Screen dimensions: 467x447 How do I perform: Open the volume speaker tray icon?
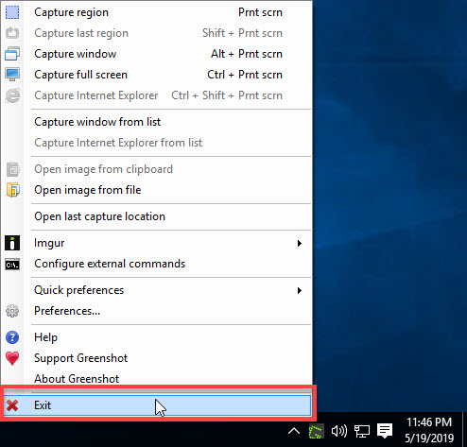coord(339,431)
